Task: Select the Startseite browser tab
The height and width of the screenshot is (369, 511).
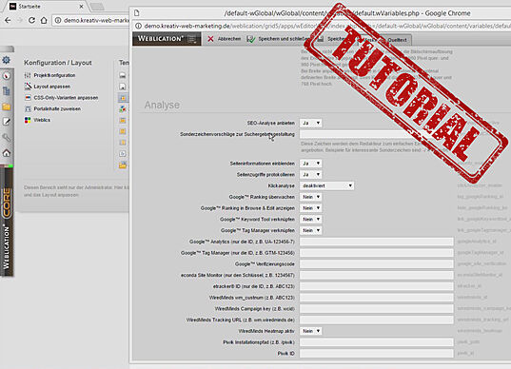Action: pos(46,7)
